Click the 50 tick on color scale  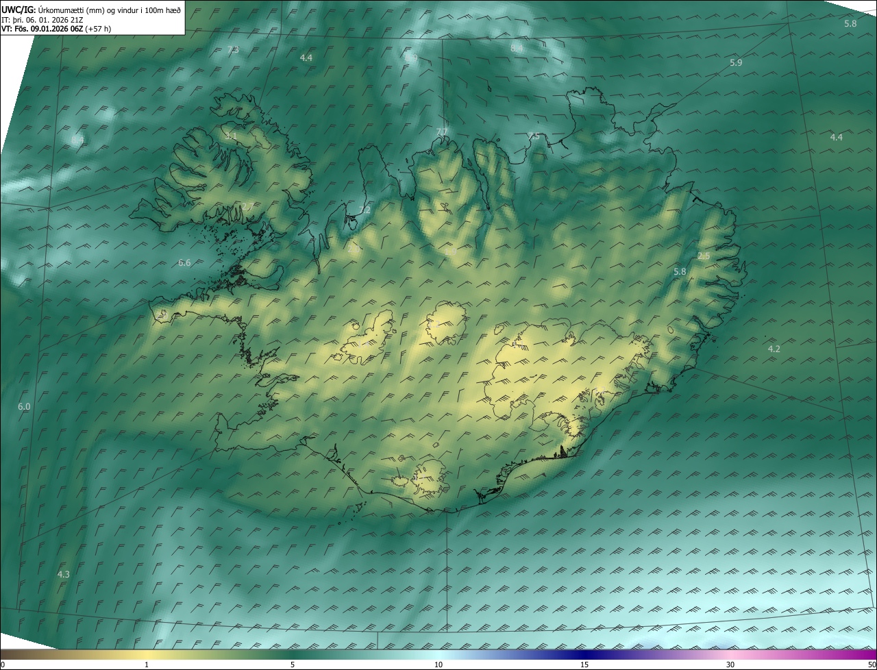[x=872, y=665]
